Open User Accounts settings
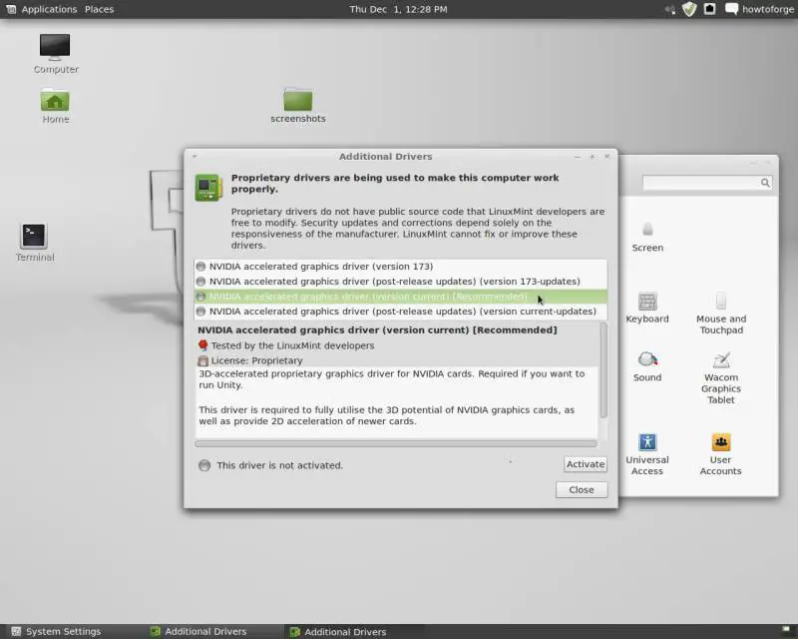798x639 pixels. (720, 454)
